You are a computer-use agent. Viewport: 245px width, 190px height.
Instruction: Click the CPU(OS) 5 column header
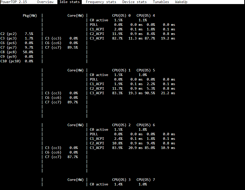coord(146,70)
